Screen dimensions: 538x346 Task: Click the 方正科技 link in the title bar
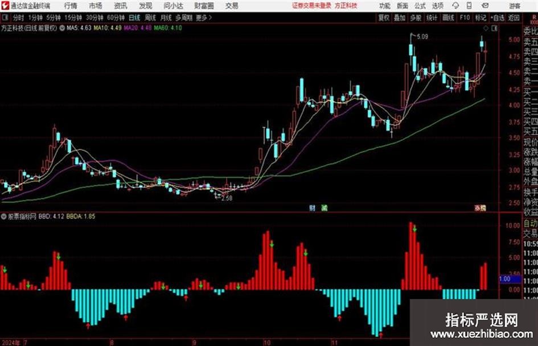[x=346, y=6]
